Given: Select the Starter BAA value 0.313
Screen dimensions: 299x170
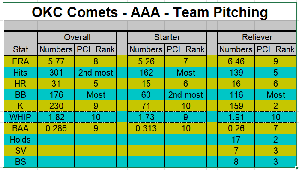Looking at the screenshot, I should click(146, 128).
